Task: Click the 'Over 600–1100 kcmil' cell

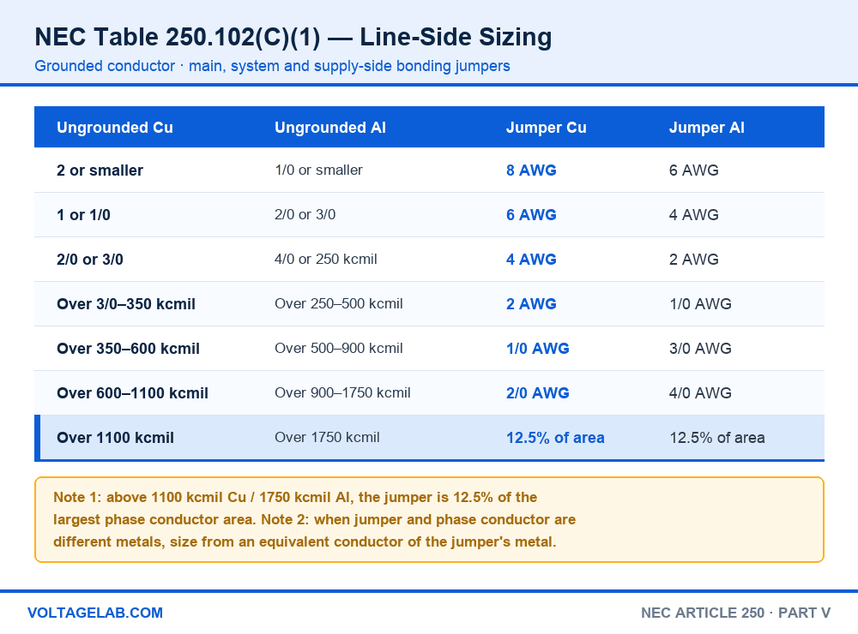Action: click(133, 393)
